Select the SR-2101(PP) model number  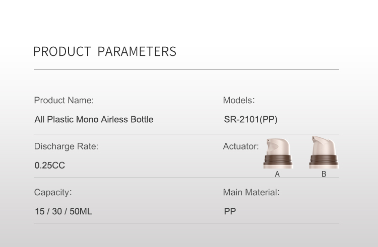point(250,120)
